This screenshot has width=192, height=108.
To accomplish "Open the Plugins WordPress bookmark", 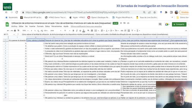I will 123,17.
